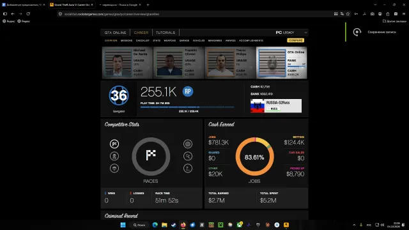Open the Vehicles sub-tab
Image resolution: width=409 pixels, height=230 pixels.
[x=199, y=40]
